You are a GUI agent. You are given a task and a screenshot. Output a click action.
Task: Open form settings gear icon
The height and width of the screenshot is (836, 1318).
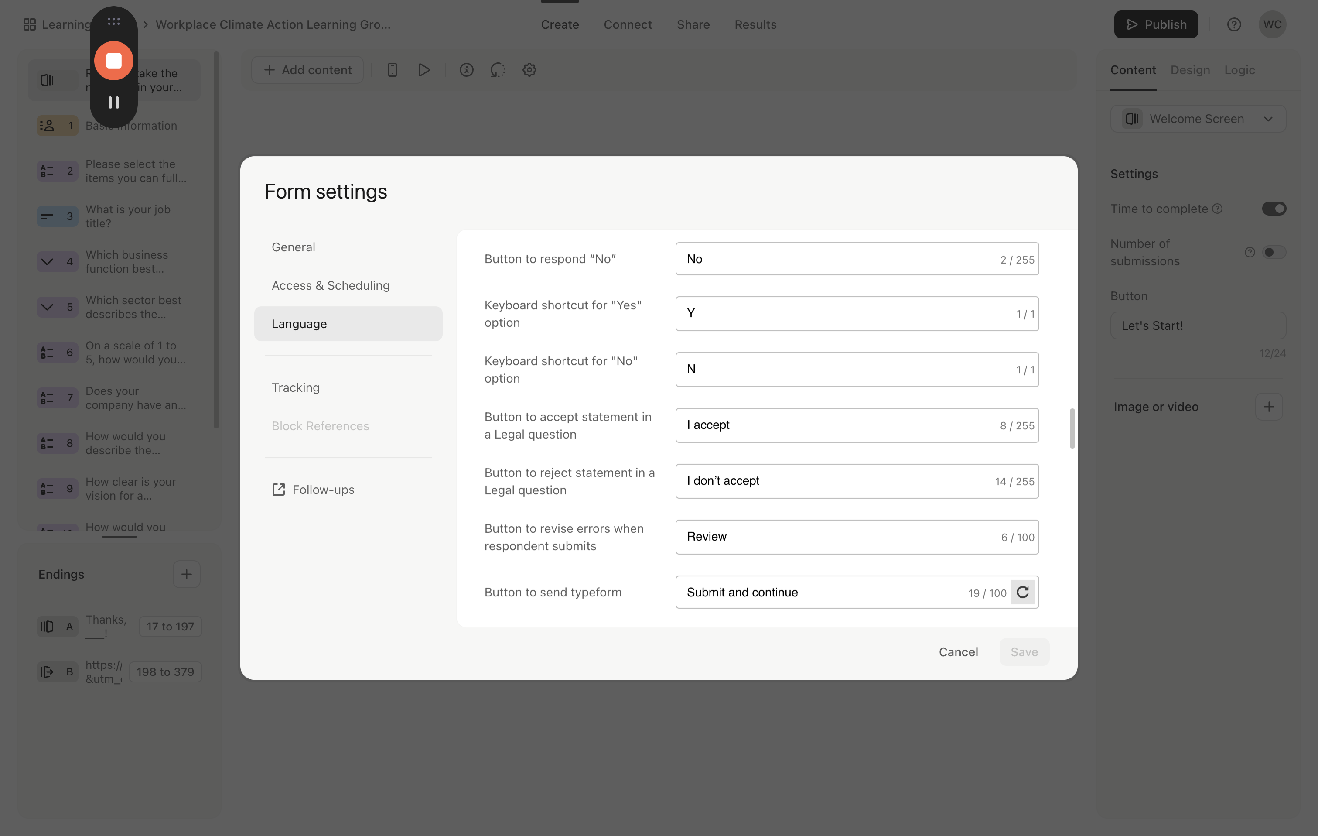pos(529,70)
